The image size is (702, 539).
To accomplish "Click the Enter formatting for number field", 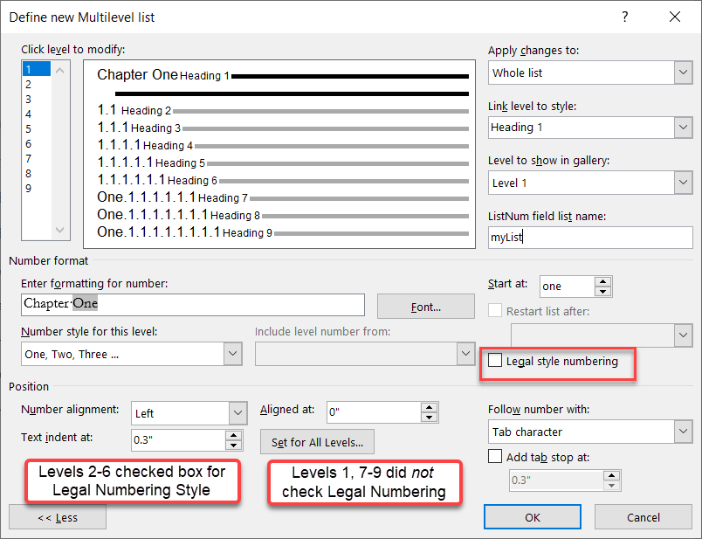I will (x=192, y=304).
